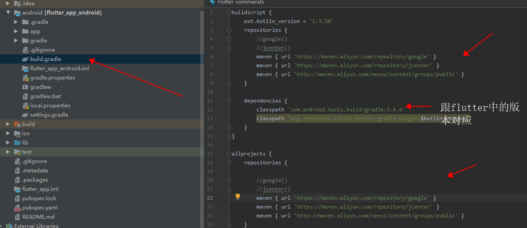The image size is (527, 228).
Task: Expand the test folder arrow
Action: tap(8, 152)
